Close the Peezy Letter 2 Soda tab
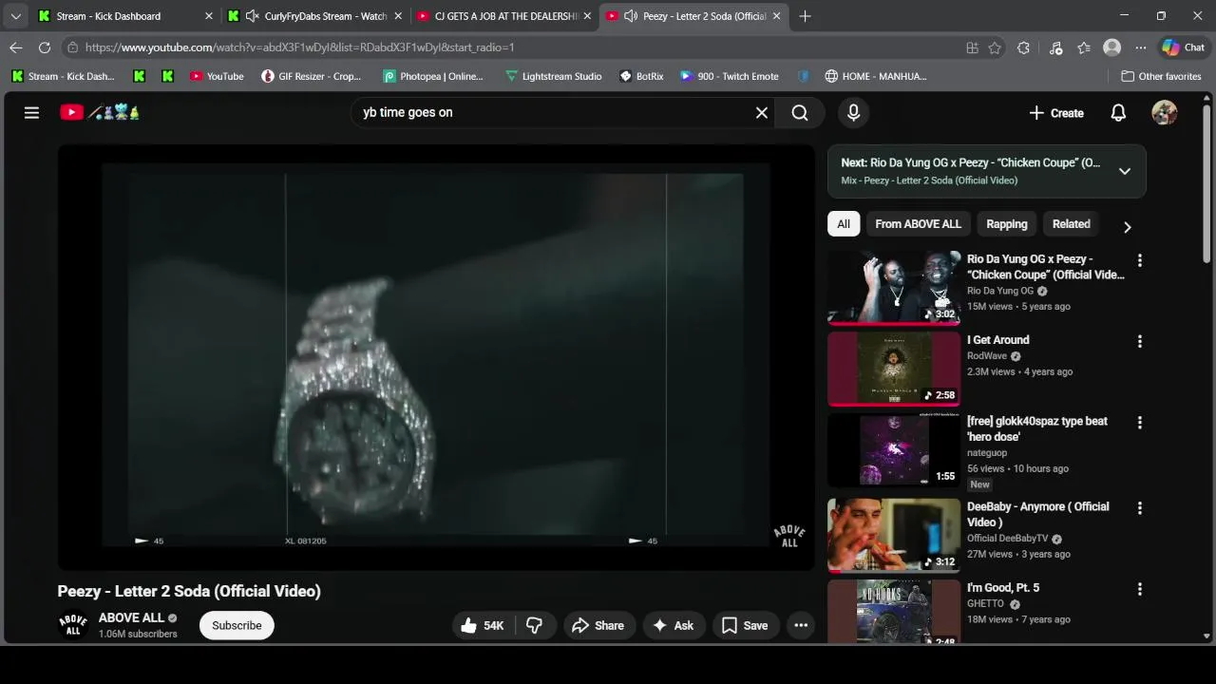 (x=776, y=16)
